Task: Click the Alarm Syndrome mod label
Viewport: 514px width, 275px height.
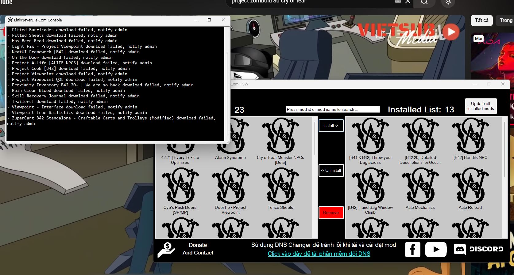Action: coord(230,157)
